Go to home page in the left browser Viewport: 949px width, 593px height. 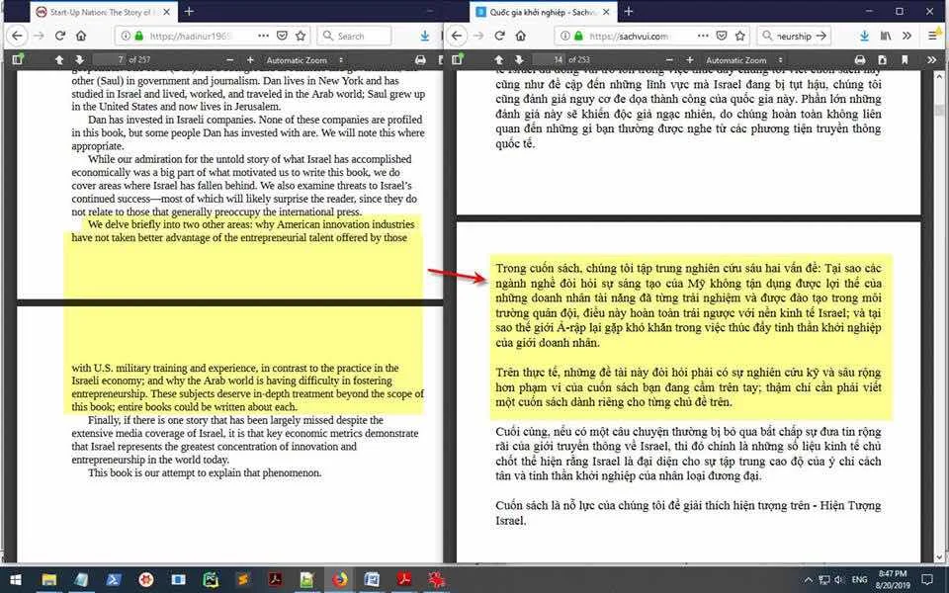pos(81,36)
